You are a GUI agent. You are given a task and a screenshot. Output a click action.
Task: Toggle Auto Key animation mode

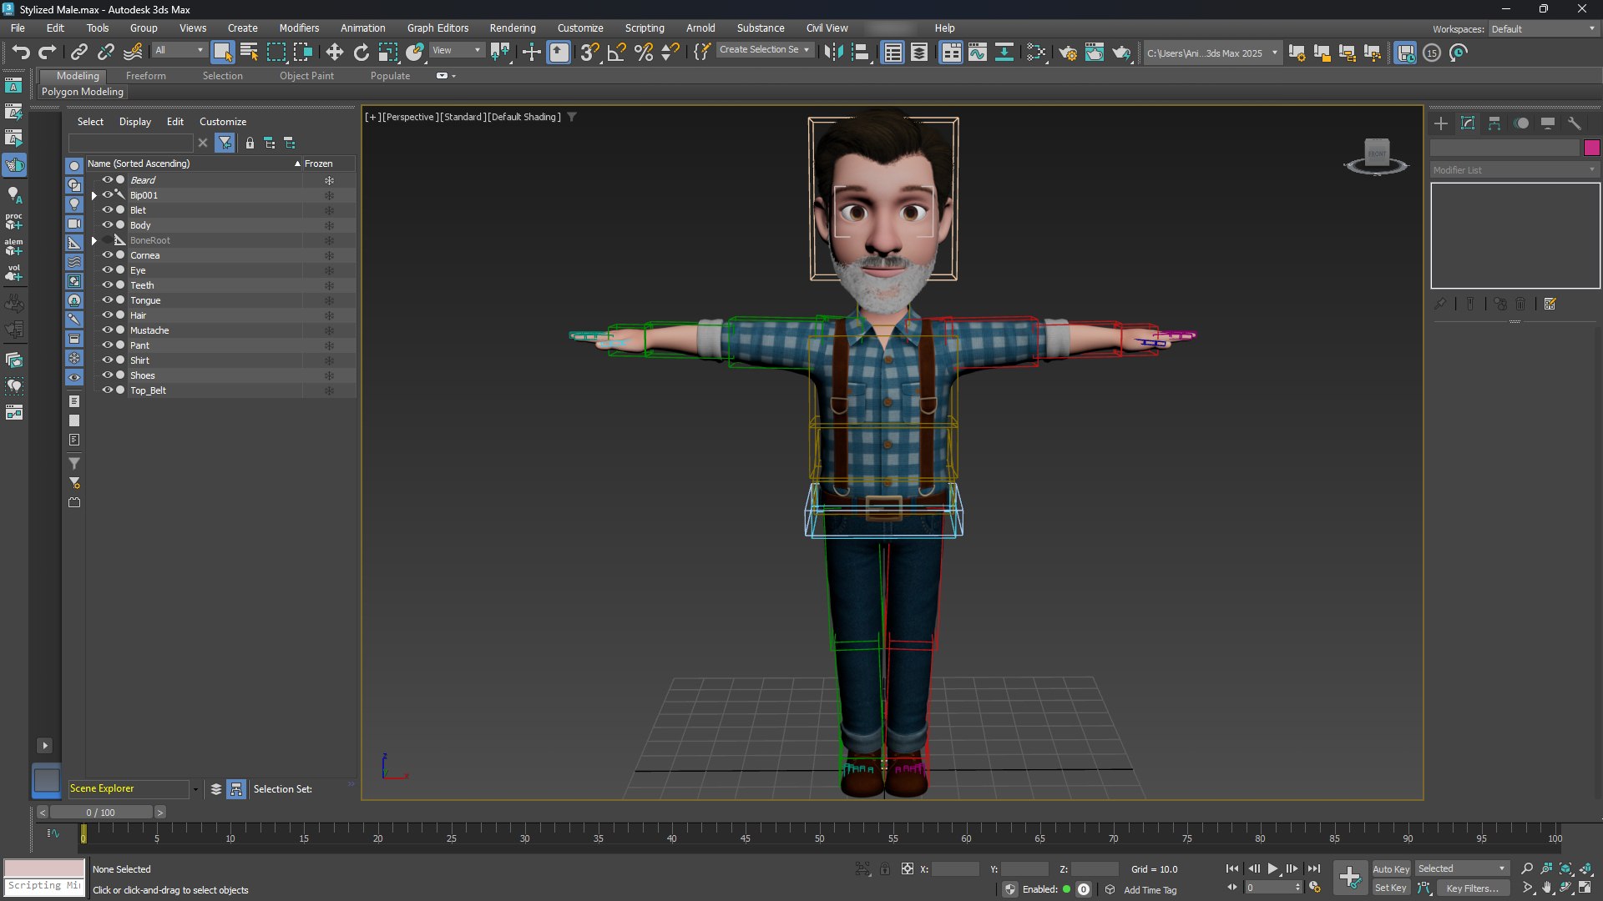(x=1391, y=868)
